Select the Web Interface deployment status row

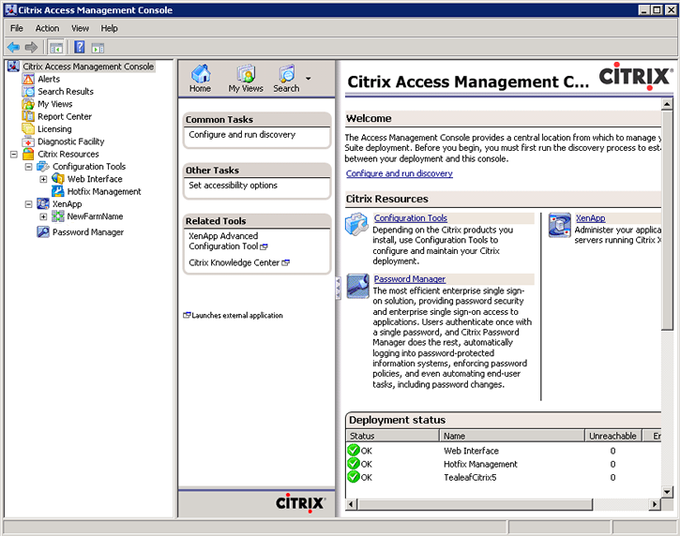point(504,451)
